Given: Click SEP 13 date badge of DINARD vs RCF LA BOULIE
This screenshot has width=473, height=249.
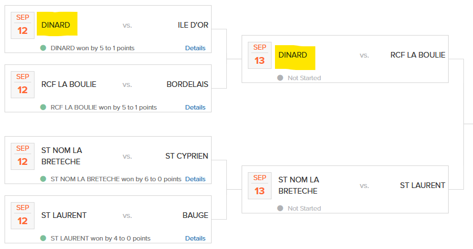Looking at the screenshot, I should coord(260,55).
